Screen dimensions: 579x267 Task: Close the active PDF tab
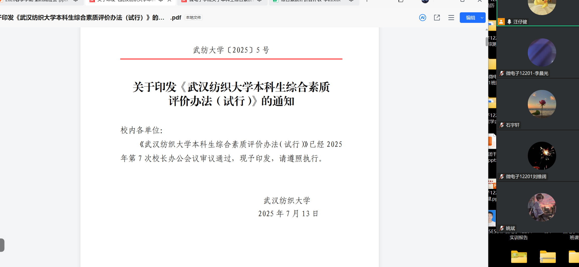coord(169,1)
